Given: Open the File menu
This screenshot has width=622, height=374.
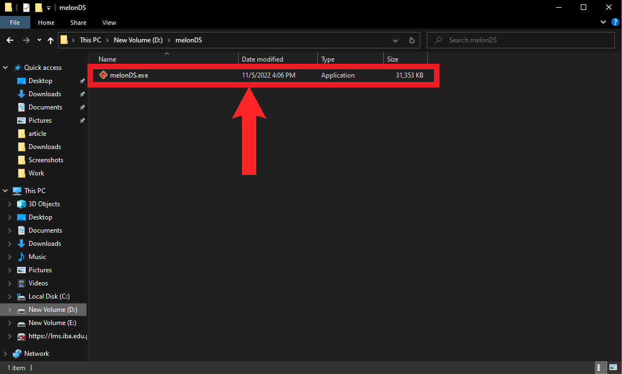Looking at the screenshot, I should click(15, 23).
